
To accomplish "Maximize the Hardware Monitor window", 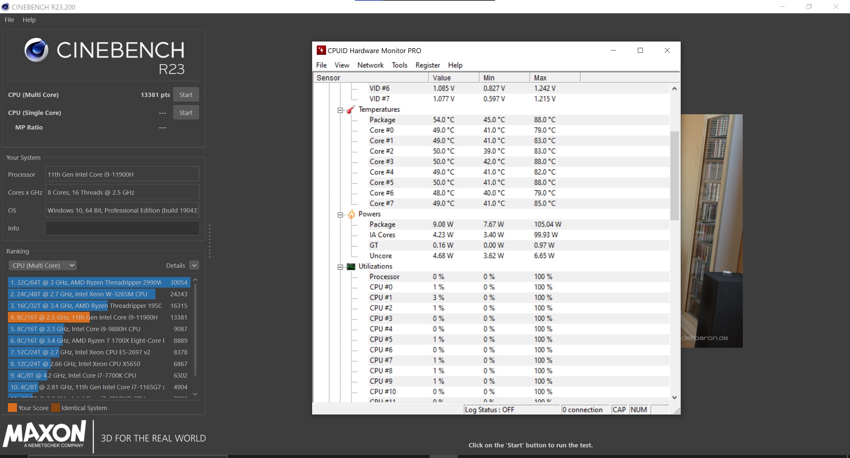I will 640,50.
